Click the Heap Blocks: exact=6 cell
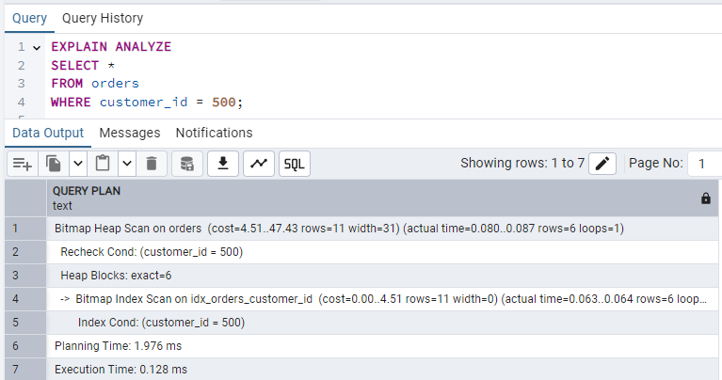Image resolution: width=722 pixels, height=380 pixels. pos(382,276)
